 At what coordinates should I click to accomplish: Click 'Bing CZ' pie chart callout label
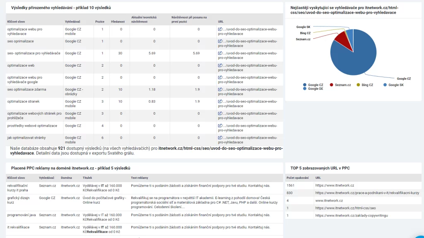click(305, 33)
